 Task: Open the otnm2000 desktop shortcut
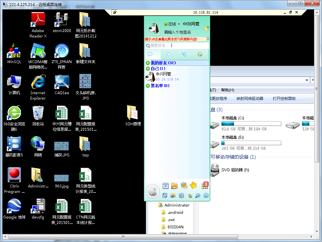click(62, 22)
